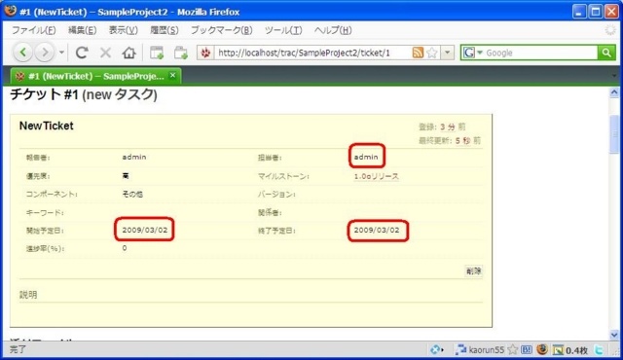Click the Firefox globe icon in status bar
623x360 pixels.
[542, 349]
